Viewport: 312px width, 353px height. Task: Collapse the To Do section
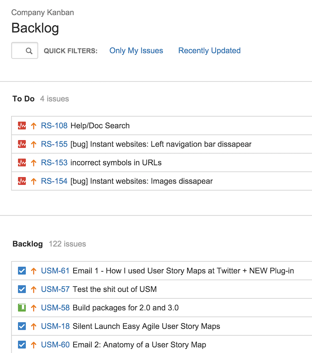(23, 99)
